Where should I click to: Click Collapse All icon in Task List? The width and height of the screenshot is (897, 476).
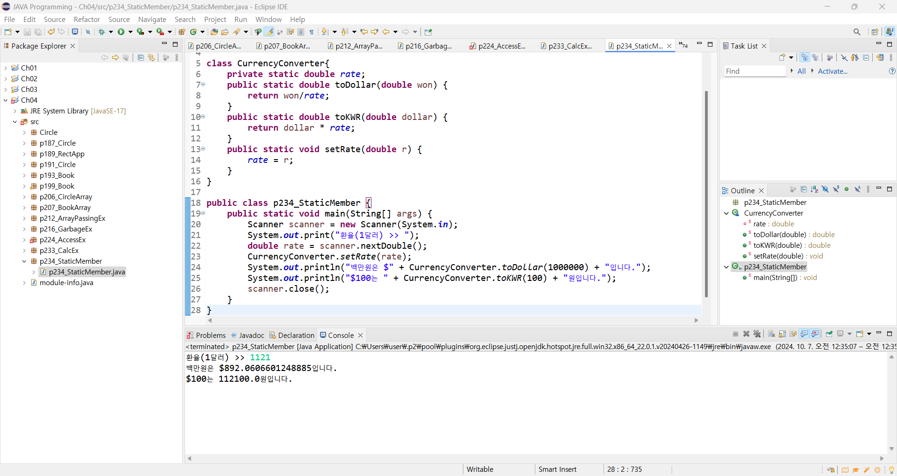[x=866, y=57]
